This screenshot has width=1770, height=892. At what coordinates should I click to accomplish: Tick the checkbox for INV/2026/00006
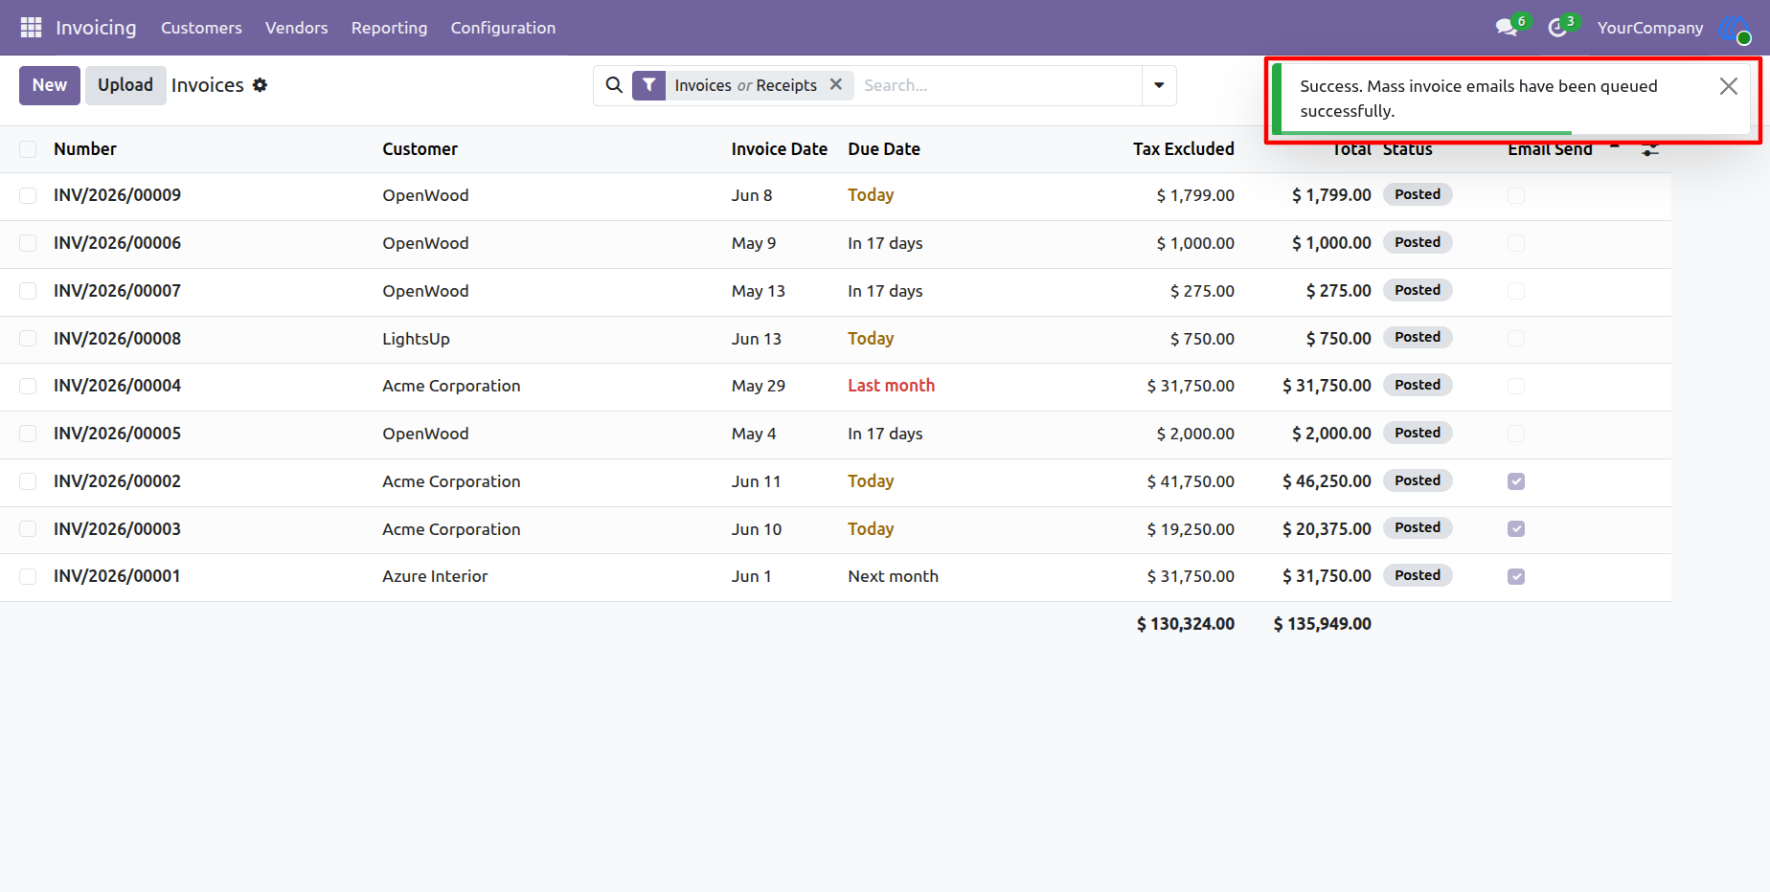coord(28,243)
